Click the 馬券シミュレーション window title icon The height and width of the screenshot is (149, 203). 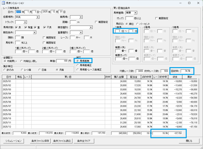pyautogui.click(x=3, y=3)
